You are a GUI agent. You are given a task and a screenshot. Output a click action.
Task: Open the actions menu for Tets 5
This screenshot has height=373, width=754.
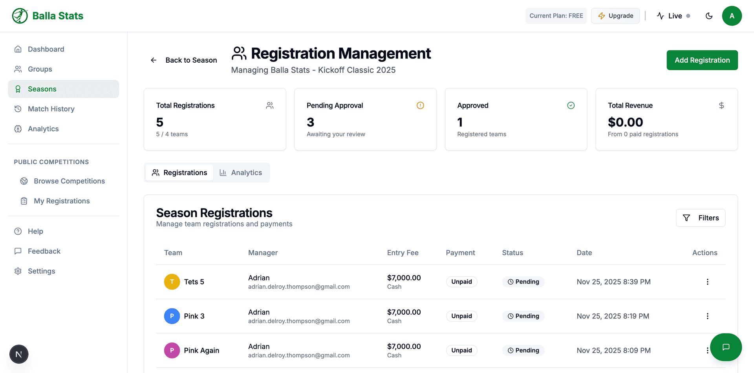(708, 282)
